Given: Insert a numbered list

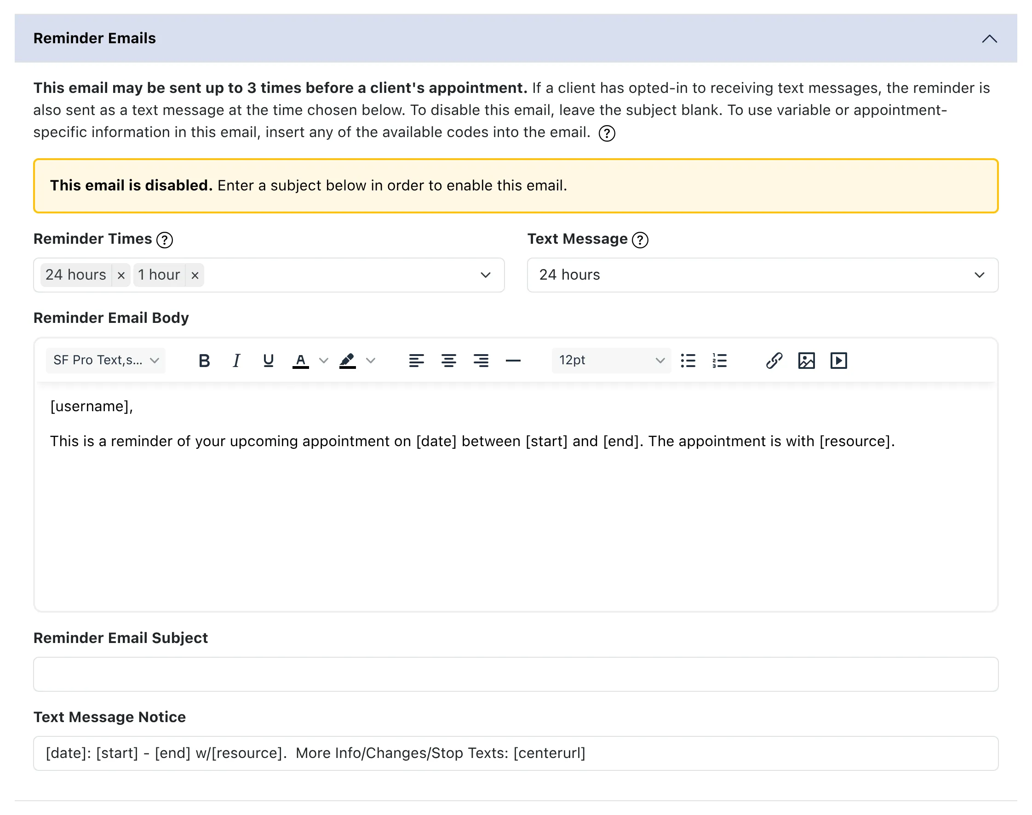Looking at the screenshot, I should coord(719,361).
